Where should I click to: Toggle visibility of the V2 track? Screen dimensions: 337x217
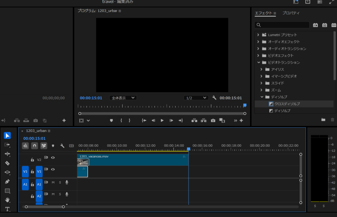(53, 158)
